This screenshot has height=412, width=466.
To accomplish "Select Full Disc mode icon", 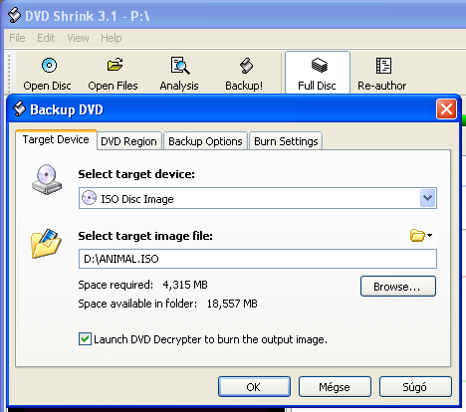I will coord(319,65).
